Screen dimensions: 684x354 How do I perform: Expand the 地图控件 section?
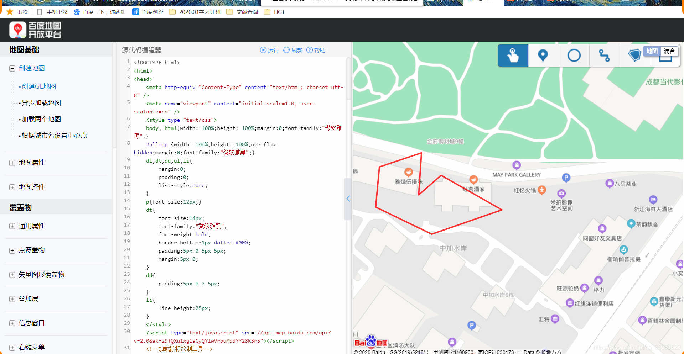pyautogui.click(x=12, y=187)
